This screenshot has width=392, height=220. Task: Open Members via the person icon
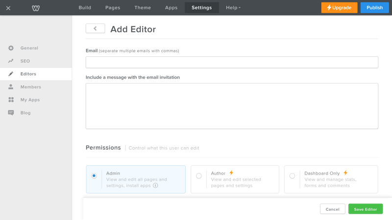pos(11,87)
